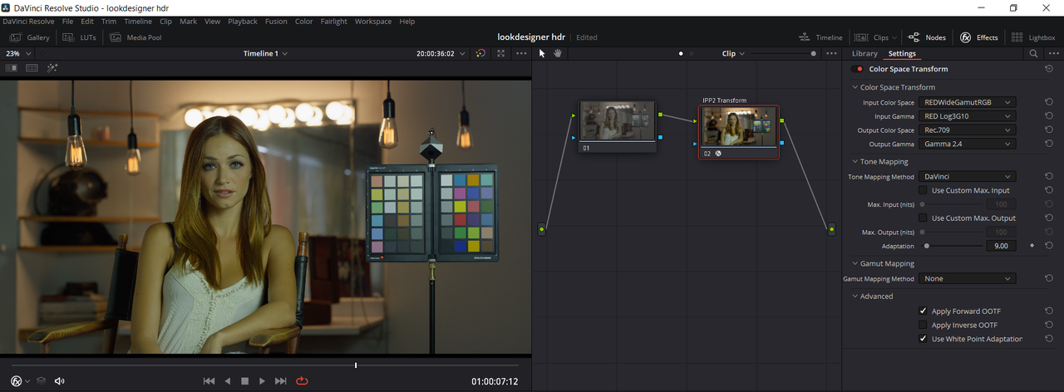Toggle loop playback button
This screenshot has width=1064, height=392.
click(302, 381)
